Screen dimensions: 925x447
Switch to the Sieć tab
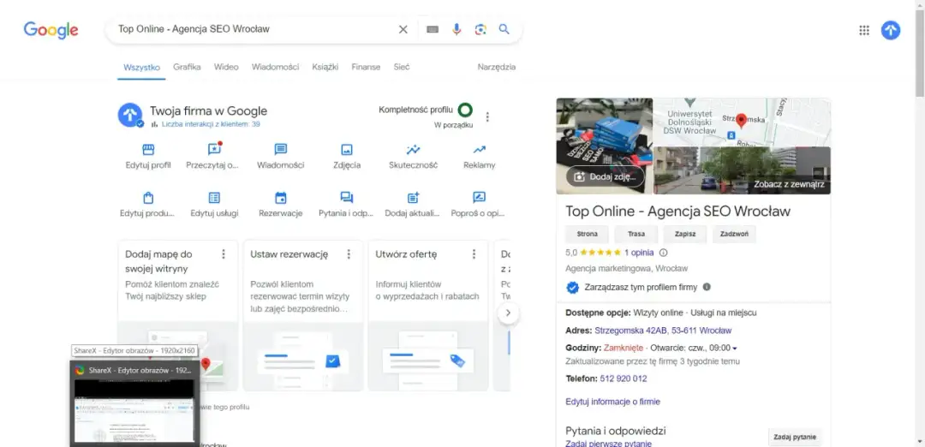(x=402, y=68)
